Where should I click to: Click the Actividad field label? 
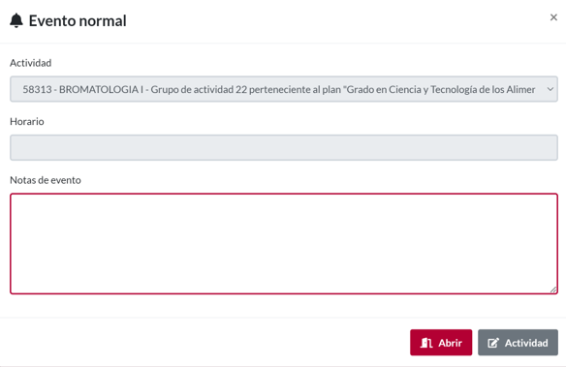pos(31,63)
